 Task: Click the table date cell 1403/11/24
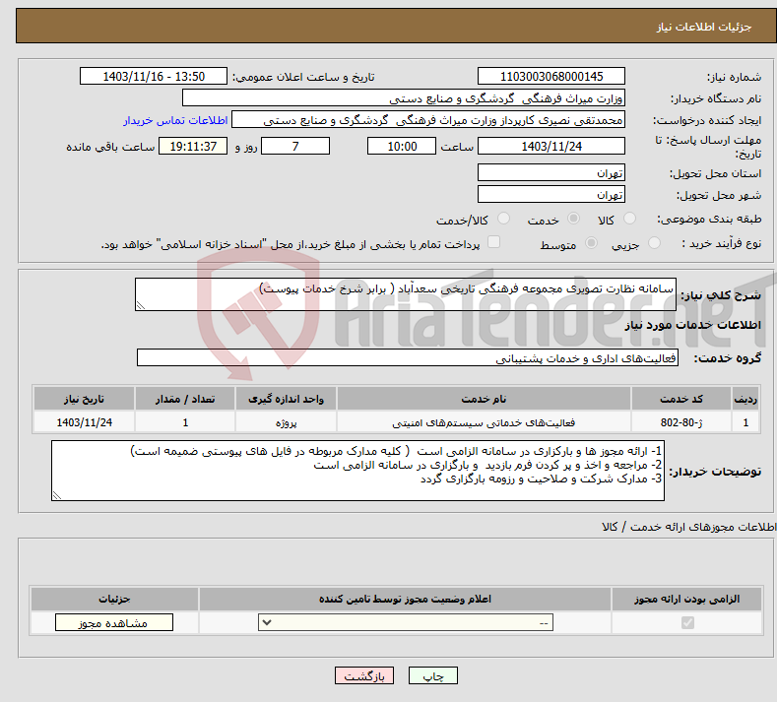click(84, 422)
